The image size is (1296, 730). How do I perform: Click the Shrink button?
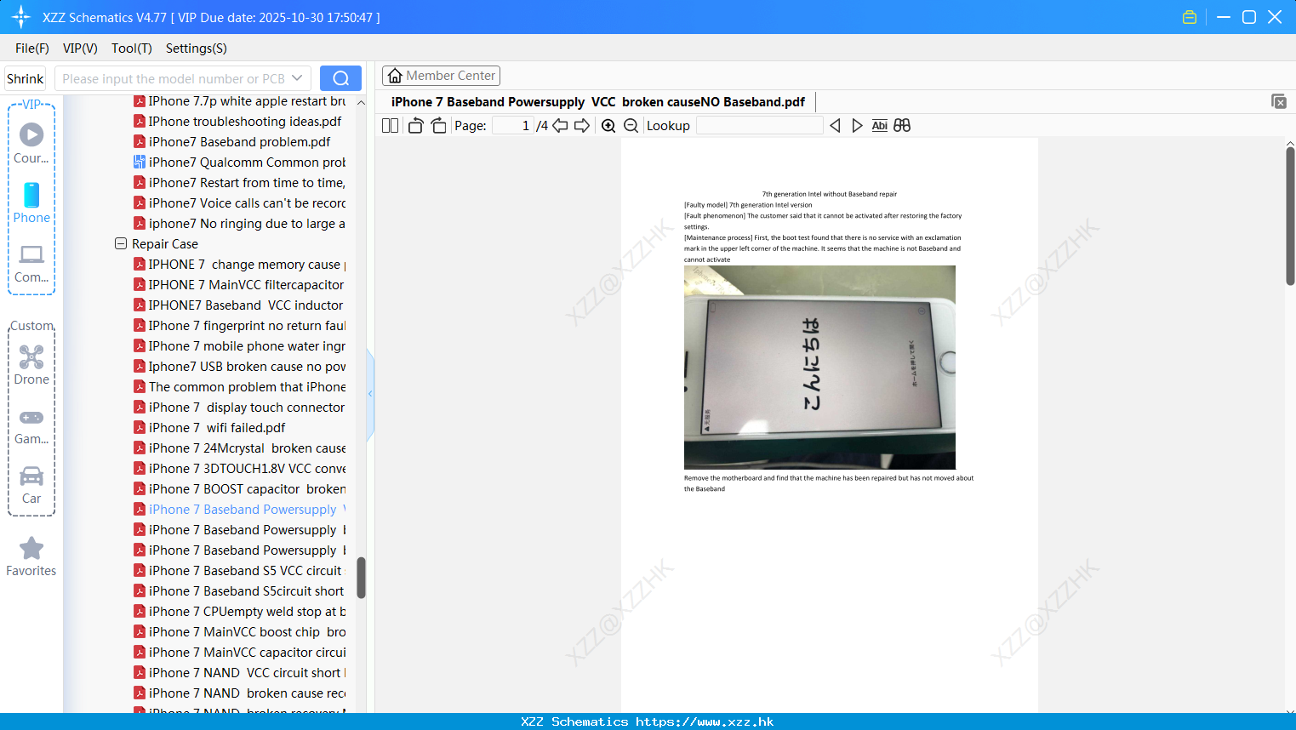pyautogui.click(x=26, y=78)
